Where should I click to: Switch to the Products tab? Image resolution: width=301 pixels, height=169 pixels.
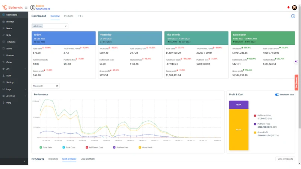point(69,16)
